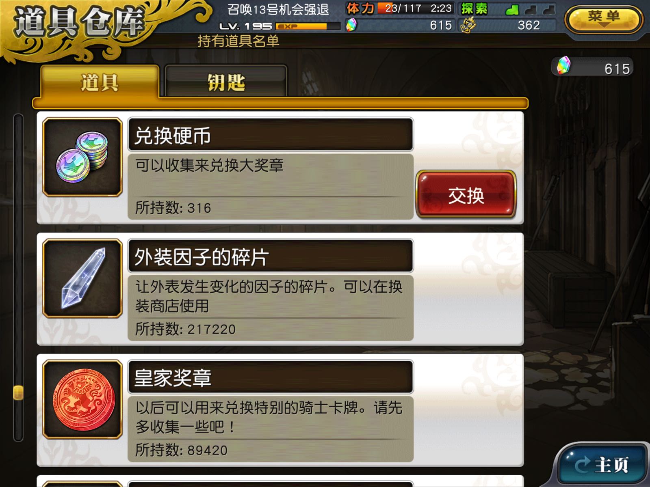The image size is (650, 487).
Task: Click the crystal fragment item icon
Action: (x=82, y=278)
